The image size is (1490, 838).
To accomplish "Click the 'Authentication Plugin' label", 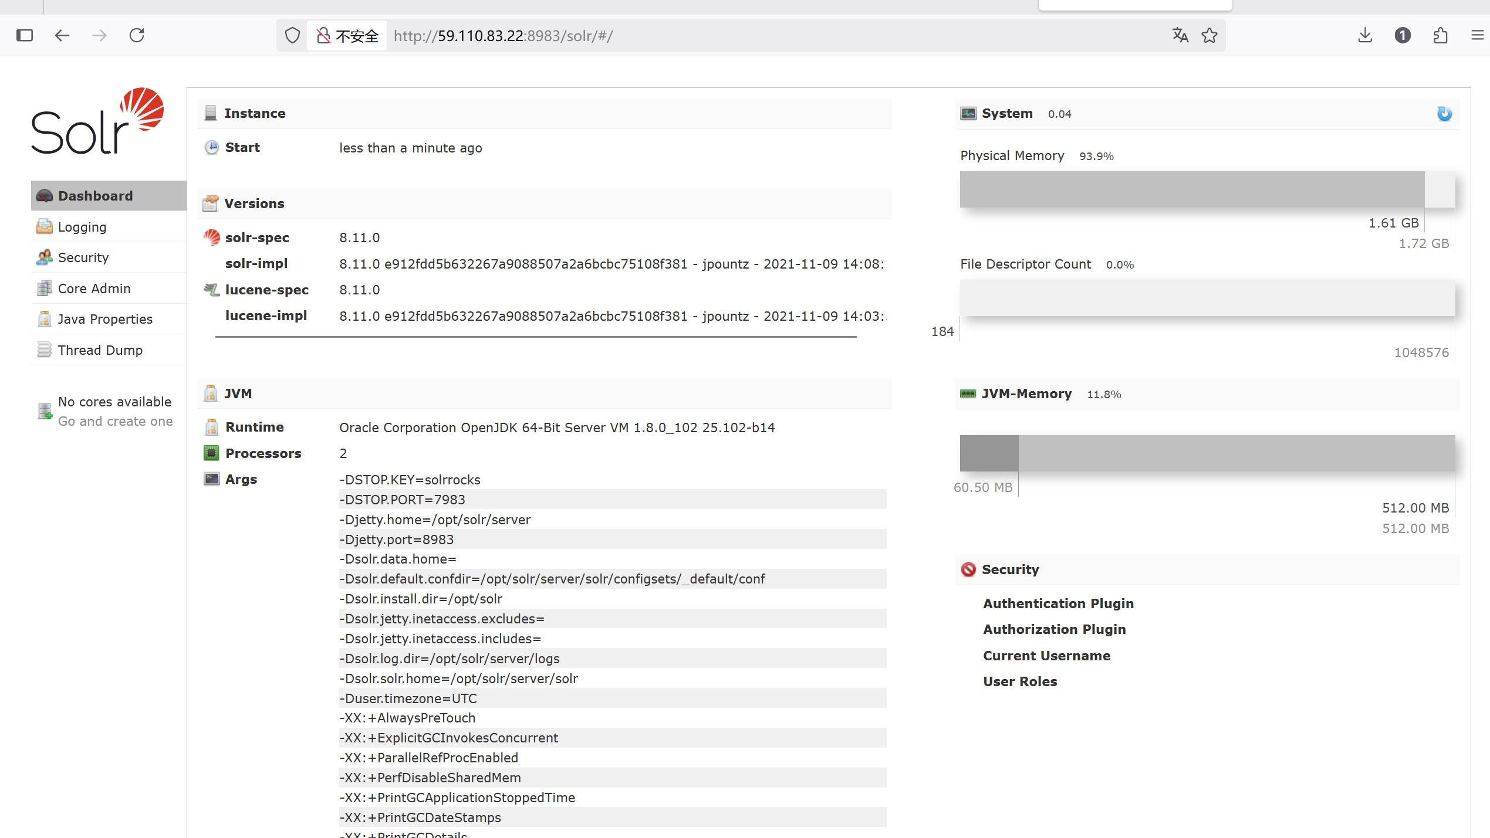I will [x=1059, y=603].
